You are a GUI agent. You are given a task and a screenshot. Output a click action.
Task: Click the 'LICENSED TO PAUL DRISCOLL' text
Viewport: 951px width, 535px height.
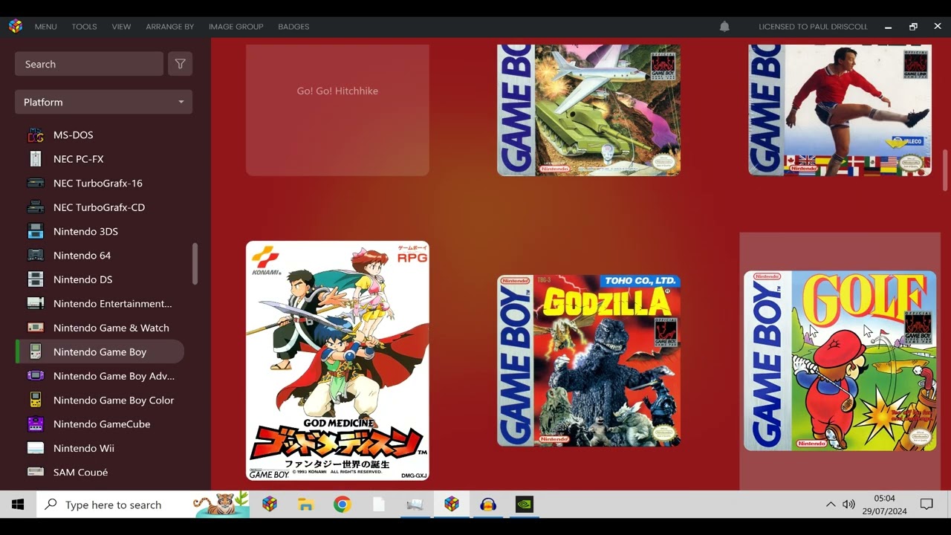point(813,27)
